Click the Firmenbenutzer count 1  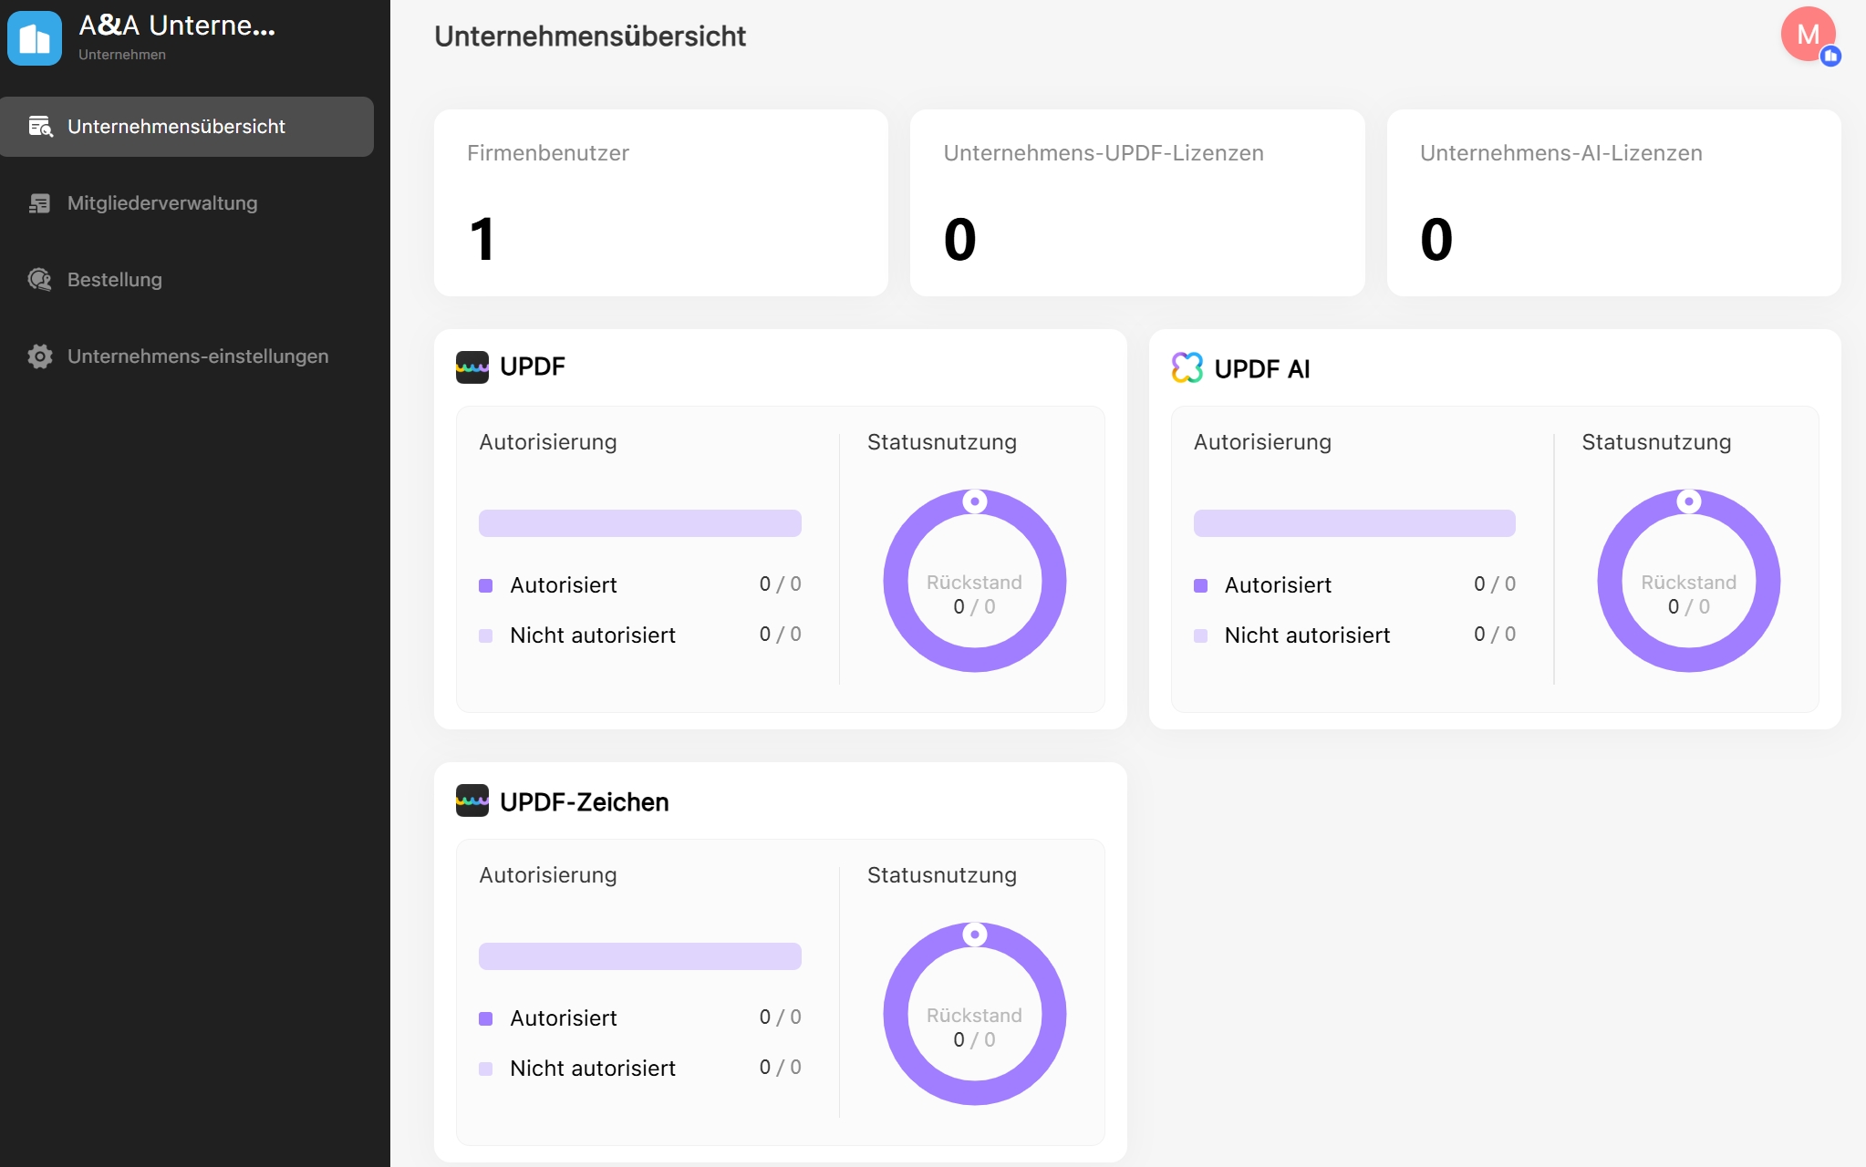(482, 239)
